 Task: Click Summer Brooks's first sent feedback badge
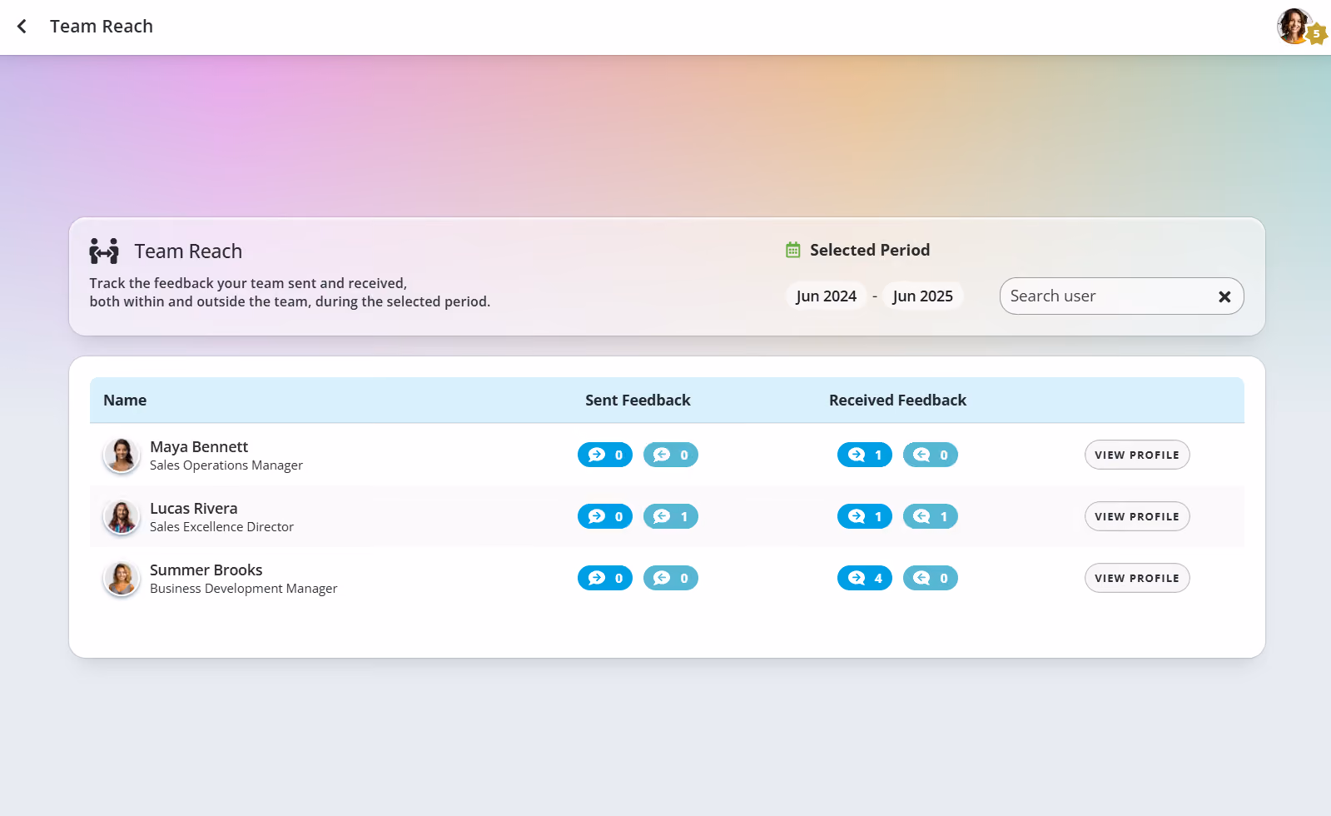pos(605,578)
